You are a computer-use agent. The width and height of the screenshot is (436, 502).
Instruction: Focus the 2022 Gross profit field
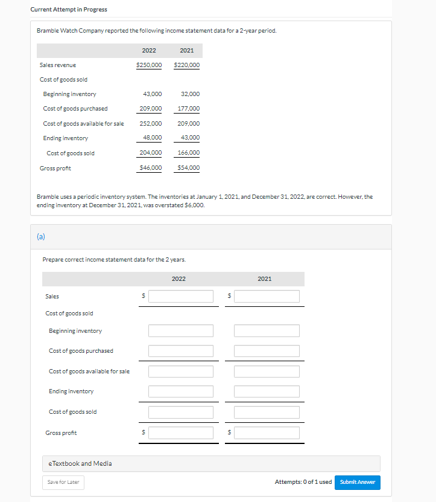pos(180,433)
